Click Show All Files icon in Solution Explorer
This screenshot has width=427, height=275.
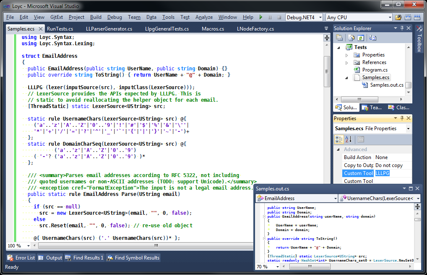tap(351, 38)
